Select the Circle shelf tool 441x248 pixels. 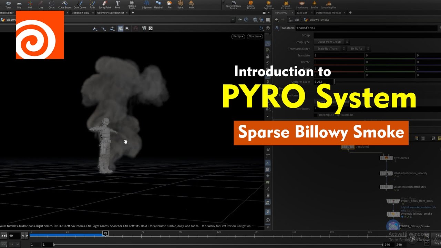(x=51, y=4)
